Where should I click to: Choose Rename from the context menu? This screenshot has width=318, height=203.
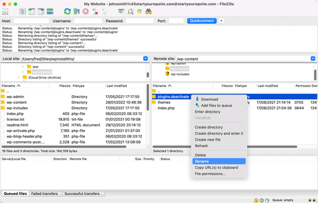coord(201,161)
